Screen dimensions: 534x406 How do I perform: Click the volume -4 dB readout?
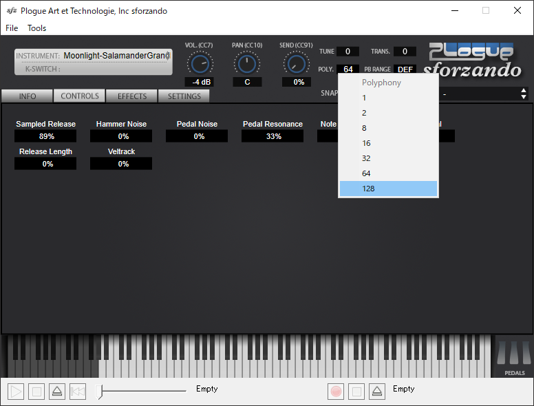click(201, 82)
